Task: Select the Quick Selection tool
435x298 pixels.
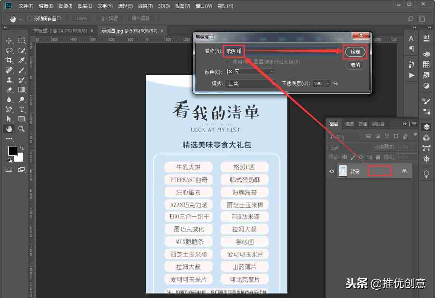Action: point(22,50)
